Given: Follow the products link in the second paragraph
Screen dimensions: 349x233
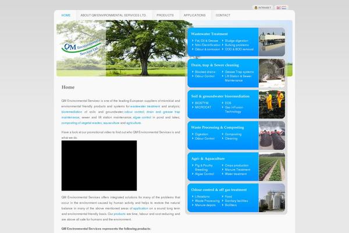Looking at the screenshot, I should [x=119, y=214].
